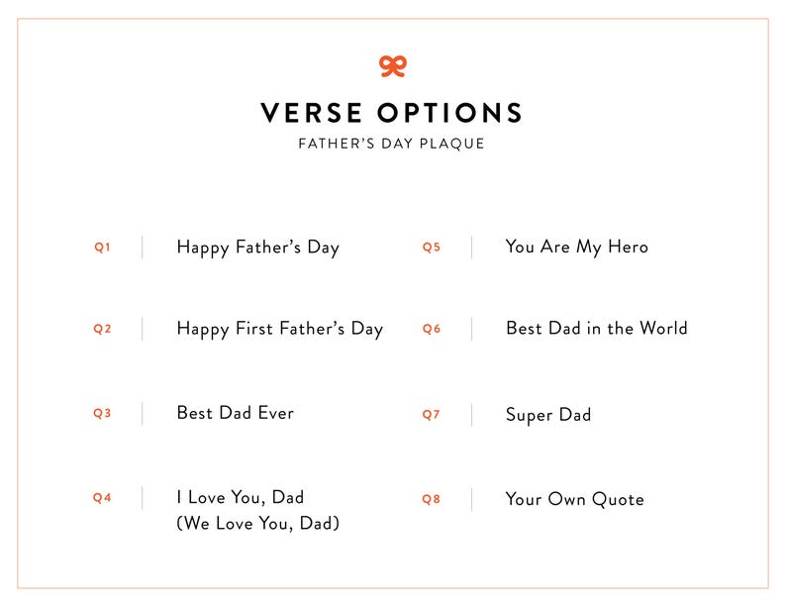This screenshot has width=786, height=607.
Task: Click the orange bow ribbon icon
Action: 393,65
